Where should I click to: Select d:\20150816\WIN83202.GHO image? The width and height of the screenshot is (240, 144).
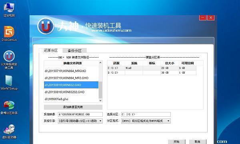pyautogui.click(x=71, y=92)
